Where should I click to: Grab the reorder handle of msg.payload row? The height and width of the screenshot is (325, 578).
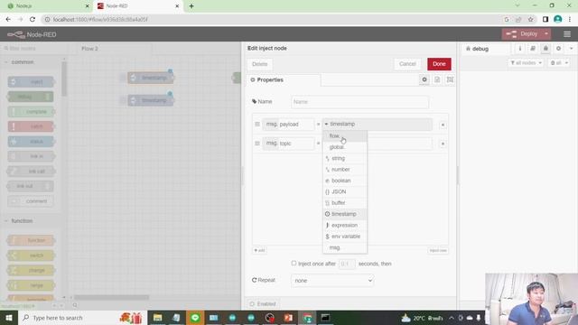(x=257, y=125)
